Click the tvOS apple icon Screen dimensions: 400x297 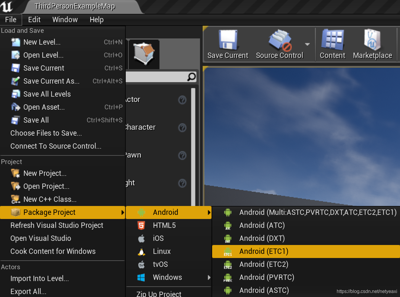[141, 264]
